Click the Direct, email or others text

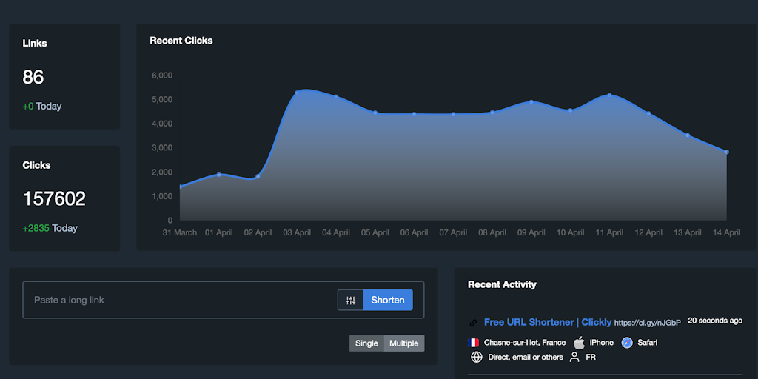coord(526,358)
